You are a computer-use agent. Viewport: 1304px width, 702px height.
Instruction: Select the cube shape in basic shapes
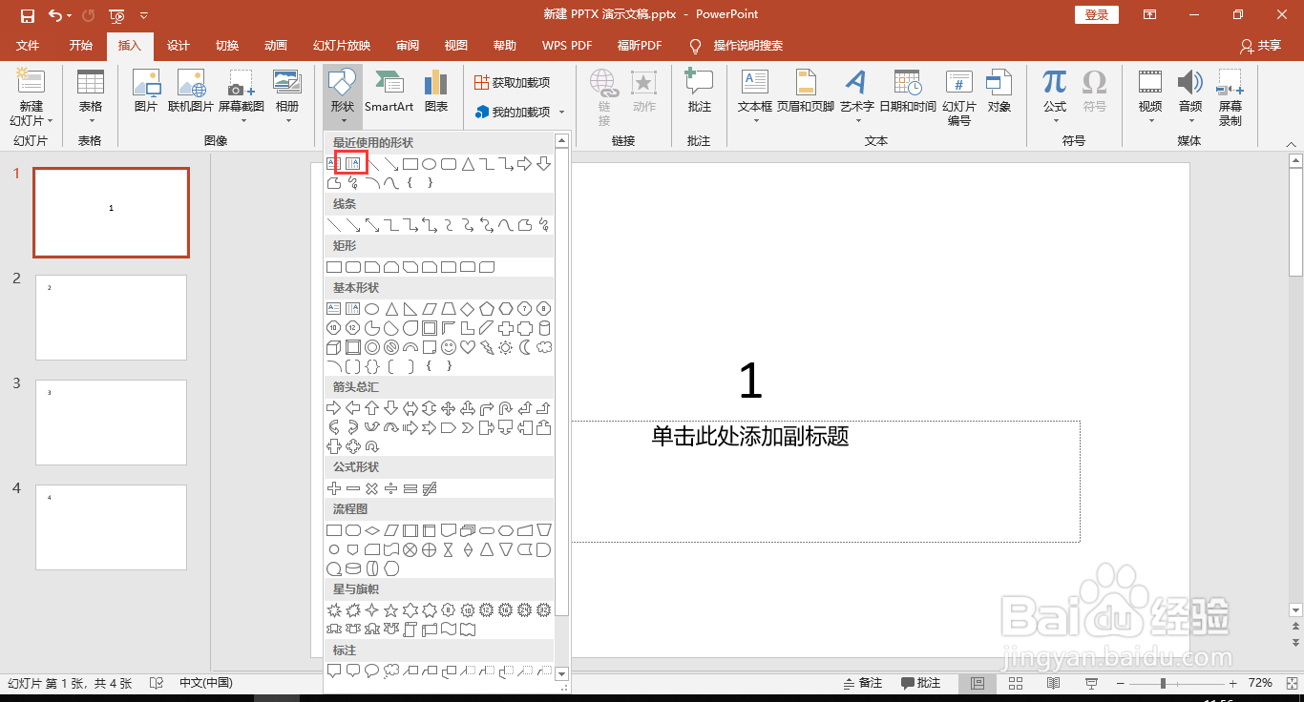334,347
